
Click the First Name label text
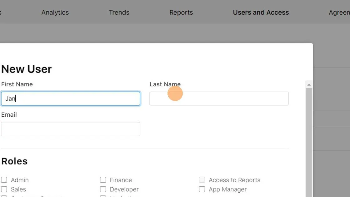coord(17,84)
